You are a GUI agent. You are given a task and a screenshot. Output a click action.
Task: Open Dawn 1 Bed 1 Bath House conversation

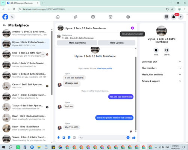pyautogui.click(x=25, y=128)
